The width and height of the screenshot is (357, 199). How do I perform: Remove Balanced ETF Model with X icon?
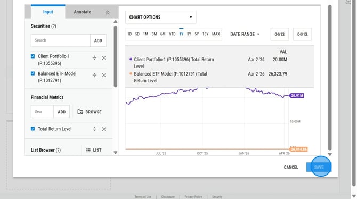coord(104,75)
